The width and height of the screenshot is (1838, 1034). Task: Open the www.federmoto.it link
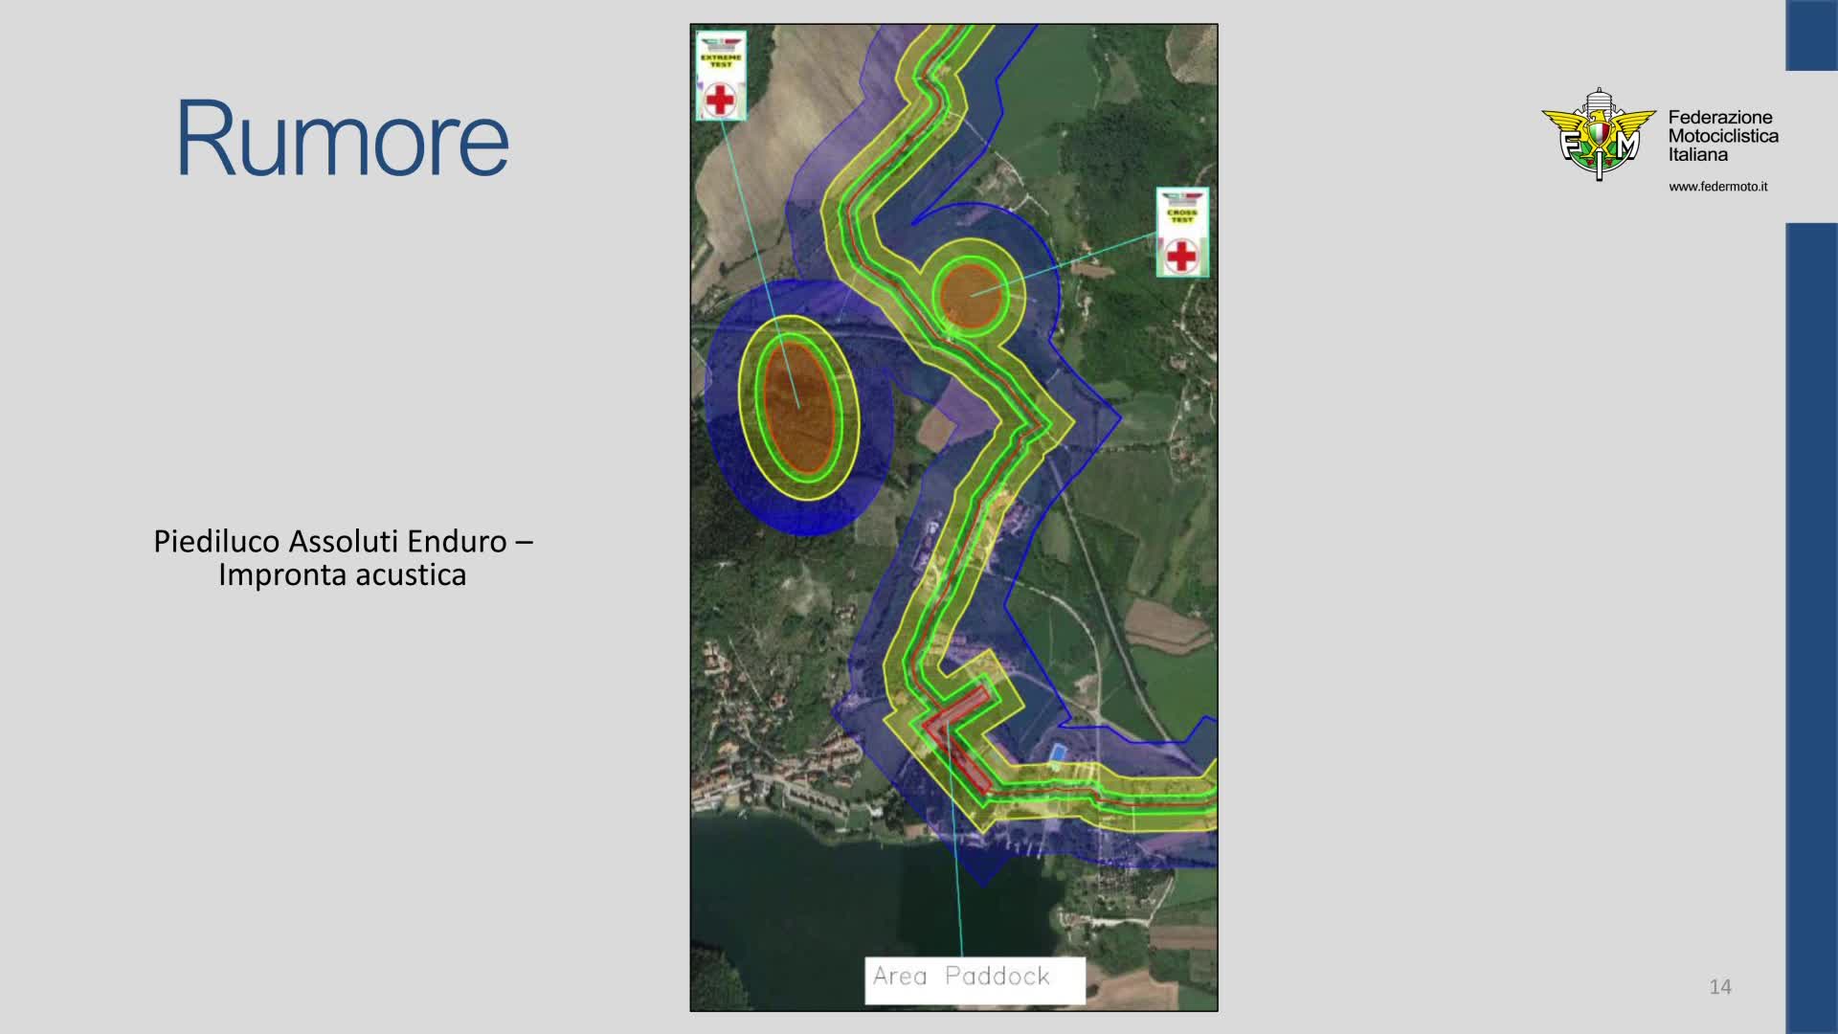1717,187
